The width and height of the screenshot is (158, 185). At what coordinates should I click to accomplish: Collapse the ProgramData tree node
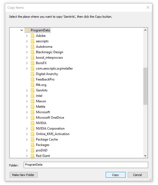(x=22, y=30)
